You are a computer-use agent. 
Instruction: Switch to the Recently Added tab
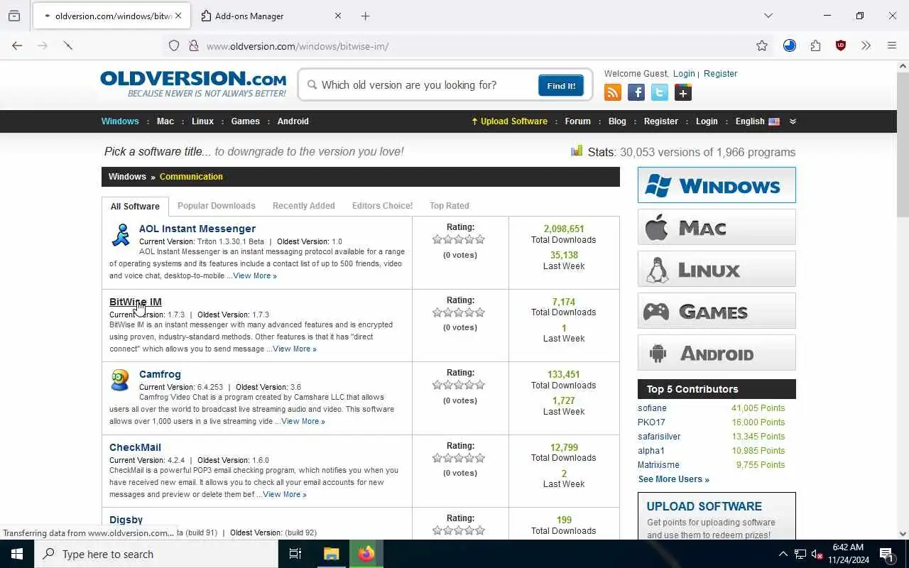[x=303, y=206]
